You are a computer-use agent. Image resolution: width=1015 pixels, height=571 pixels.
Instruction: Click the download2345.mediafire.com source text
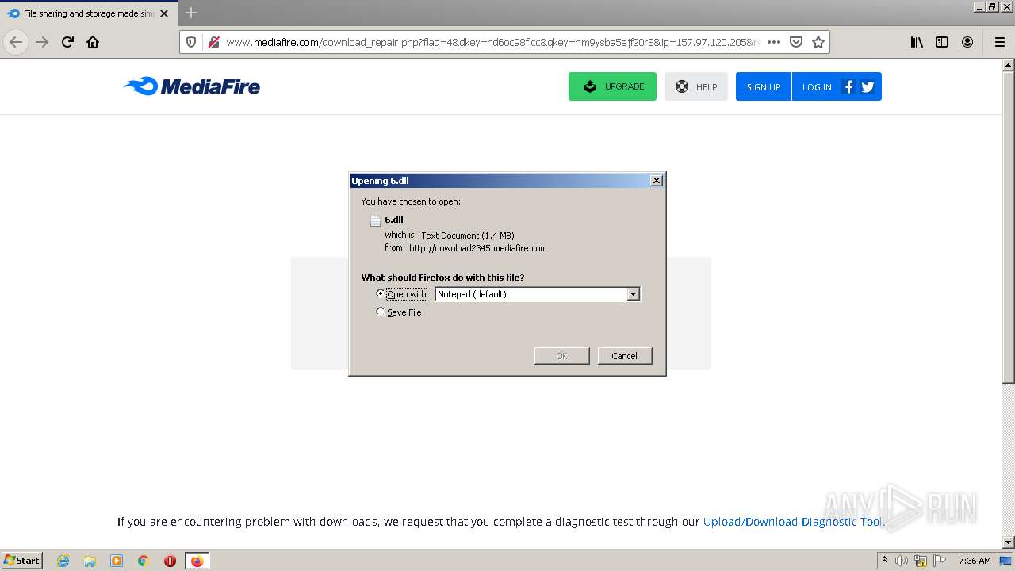(478, 248)
